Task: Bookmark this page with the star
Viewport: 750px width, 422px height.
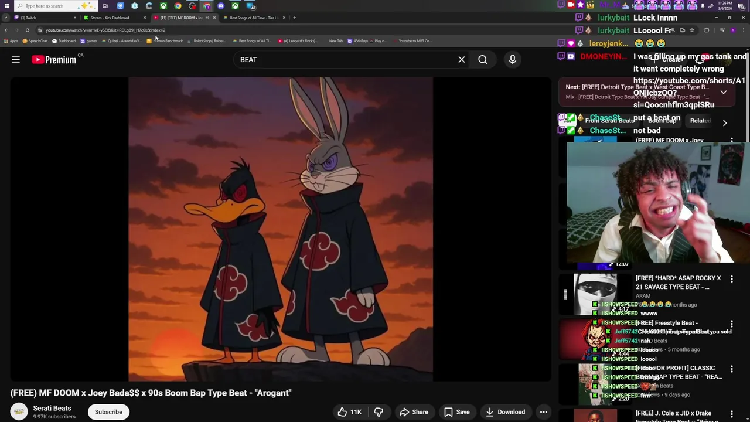Action: click(x=691, y=30)
